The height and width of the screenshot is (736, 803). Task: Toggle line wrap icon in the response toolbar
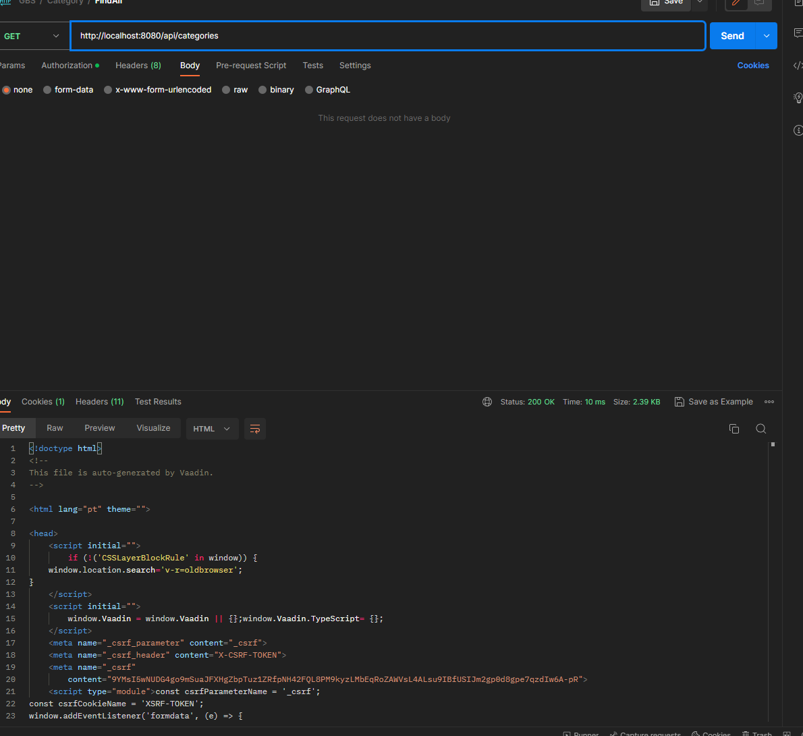[x=255, y=429]
